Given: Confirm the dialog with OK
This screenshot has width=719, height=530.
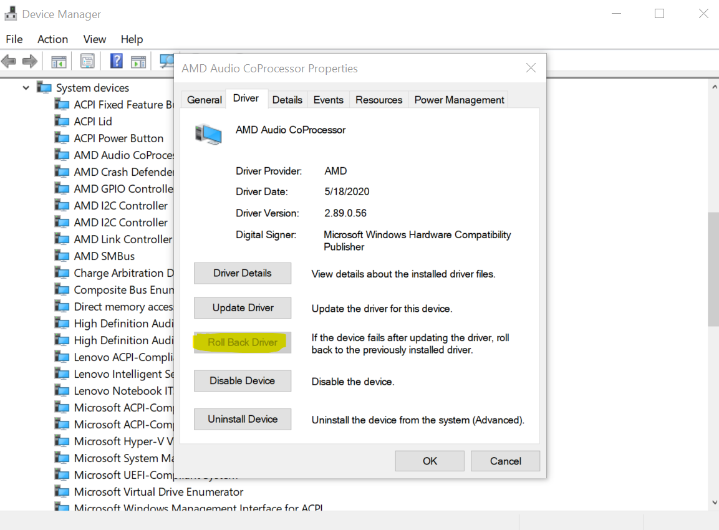Looking at the screenshot, I should pos(430,461).
